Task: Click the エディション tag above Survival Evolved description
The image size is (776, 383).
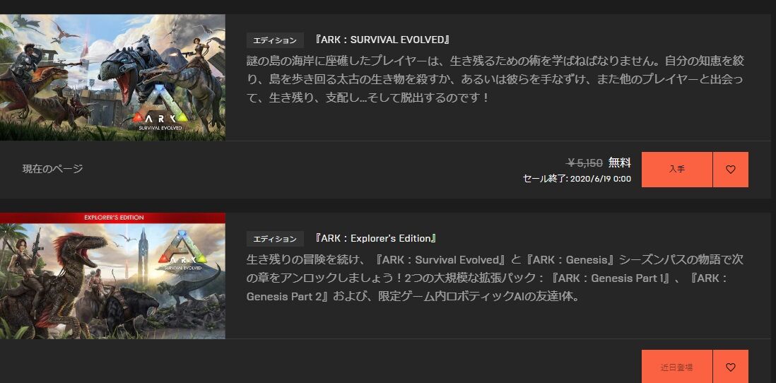Action: pyautogui.click(x=275, y=40)
